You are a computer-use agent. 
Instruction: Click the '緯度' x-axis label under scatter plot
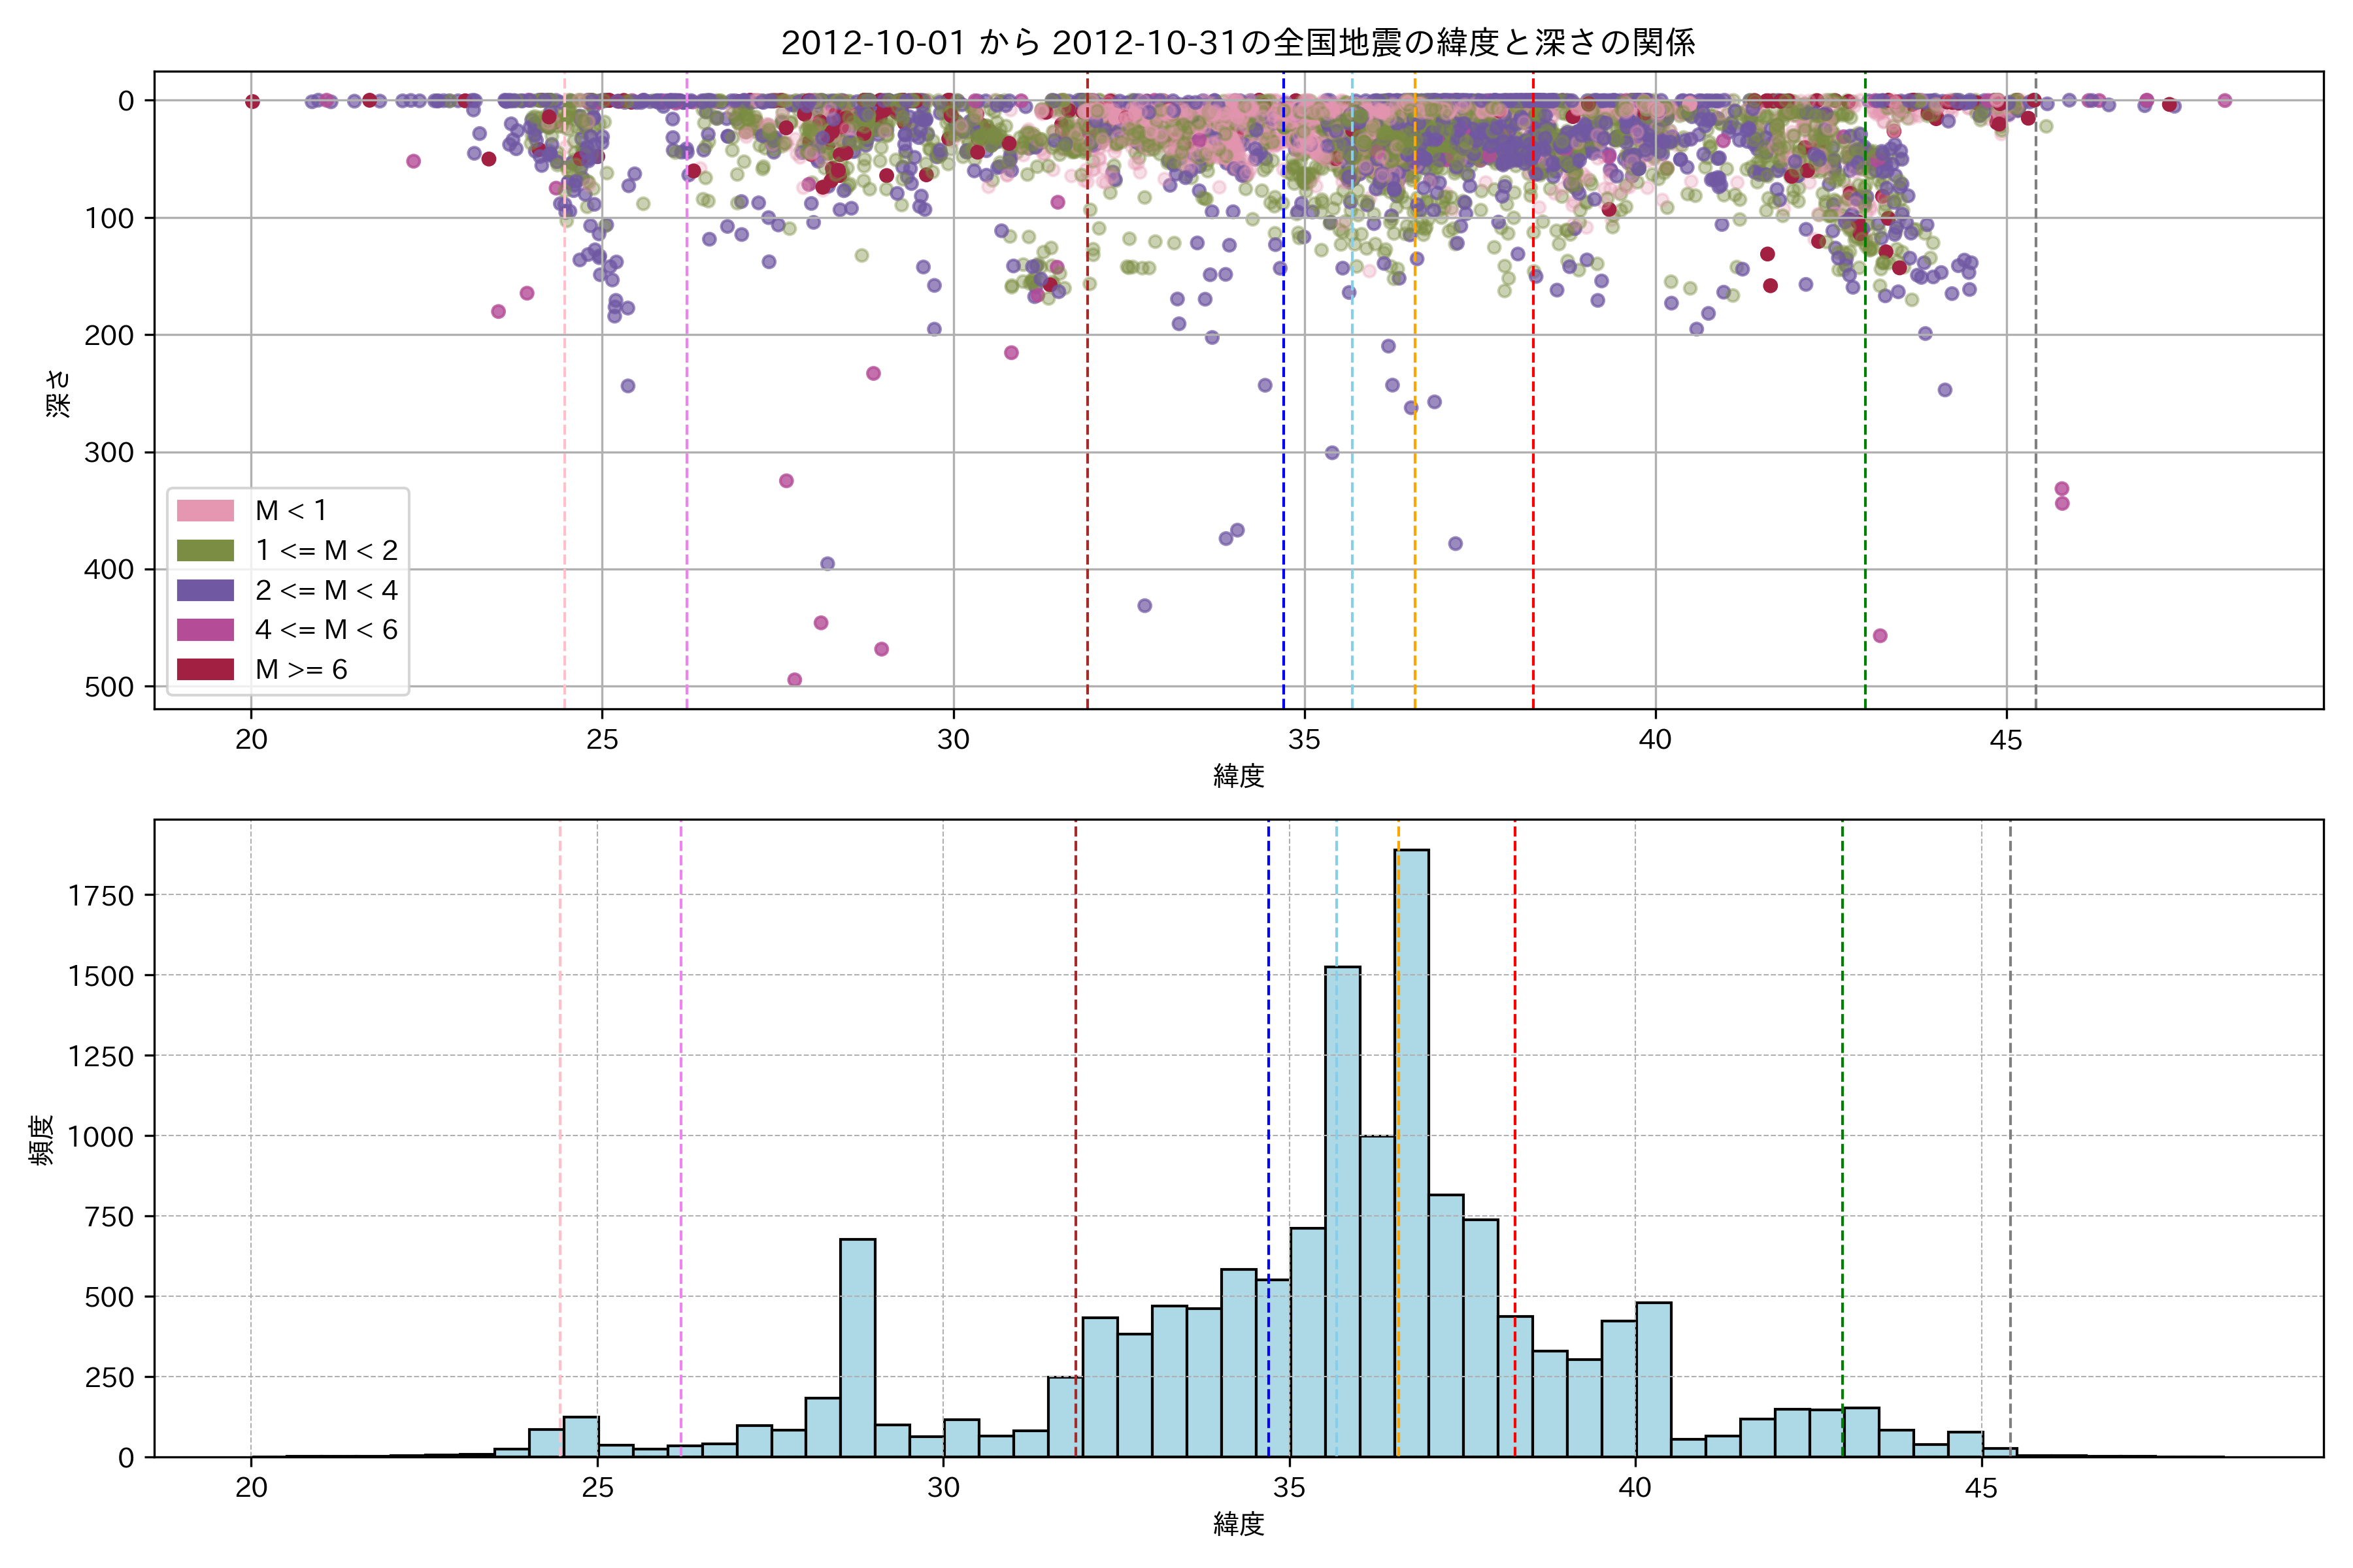pos(1239,776)
